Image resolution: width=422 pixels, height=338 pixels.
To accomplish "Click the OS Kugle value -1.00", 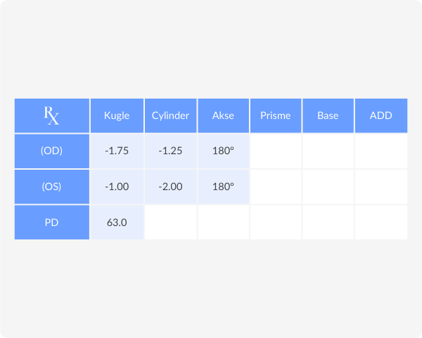I will point(117,187).
